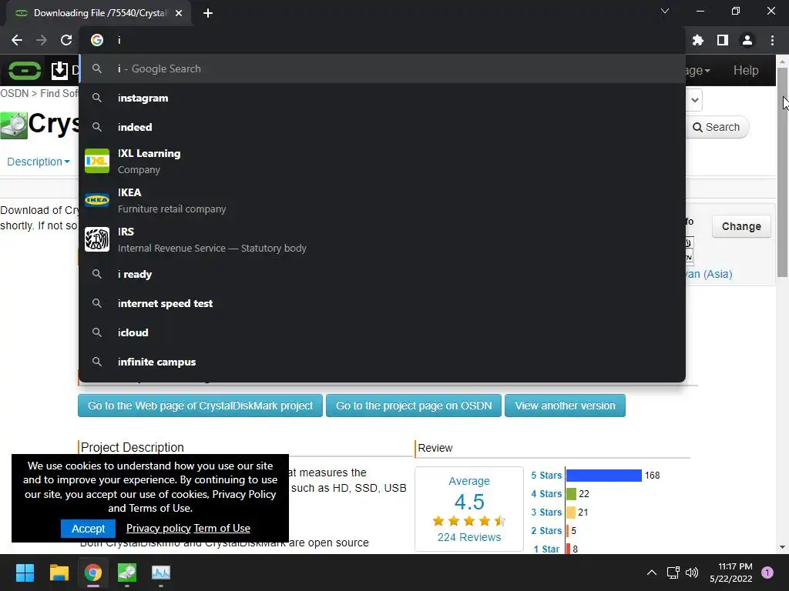
Task: Click the CrystalDiskMark project icon
Action: (x=14, y=125)
